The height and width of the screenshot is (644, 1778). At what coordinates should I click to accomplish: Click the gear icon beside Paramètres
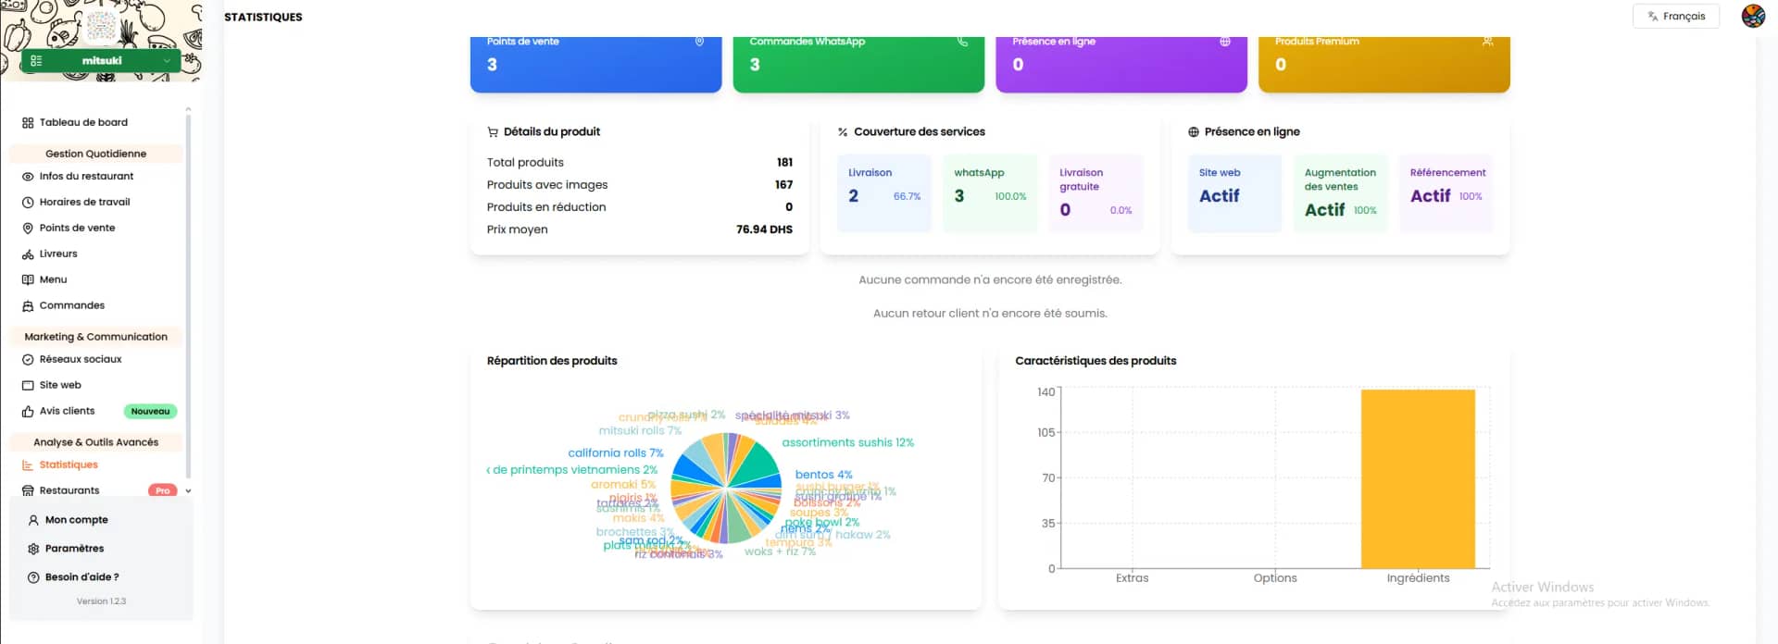pyautogui.click(x=33, y=549)
